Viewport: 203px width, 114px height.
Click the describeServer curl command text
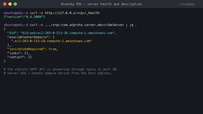[77, 25]
